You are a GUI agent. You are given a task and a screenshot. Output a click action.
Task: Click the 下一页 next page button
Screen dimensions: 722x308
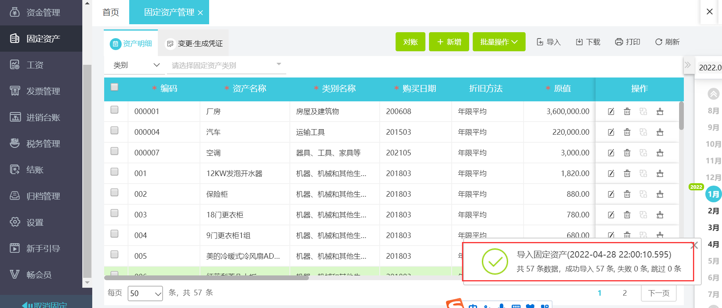[658, 293]
